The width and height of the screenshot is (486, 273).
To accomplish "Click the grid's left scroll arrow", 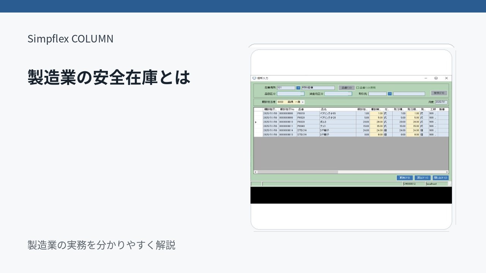I will tap(255, 172).
